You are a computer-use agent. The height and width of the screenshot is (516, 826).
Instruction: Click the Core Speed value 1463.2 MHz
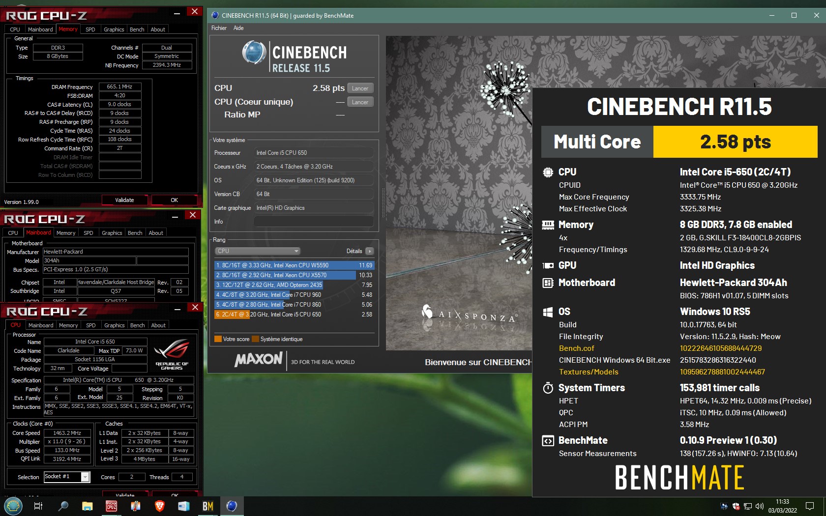[67, 433]
